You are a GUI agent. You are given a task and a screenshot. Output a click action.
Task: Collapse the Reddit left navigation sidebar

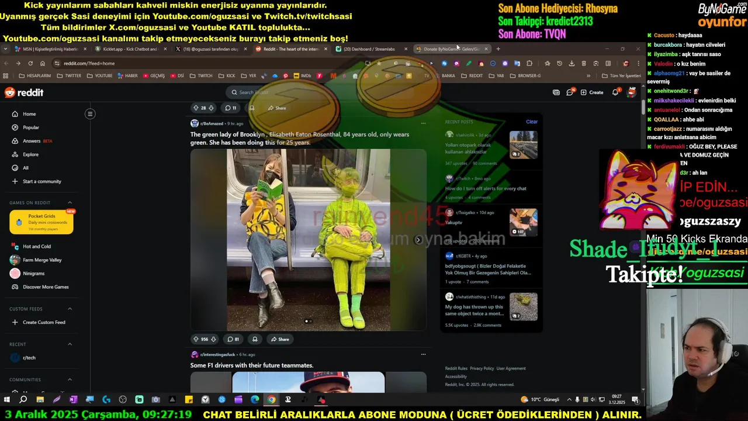(90, 113)
